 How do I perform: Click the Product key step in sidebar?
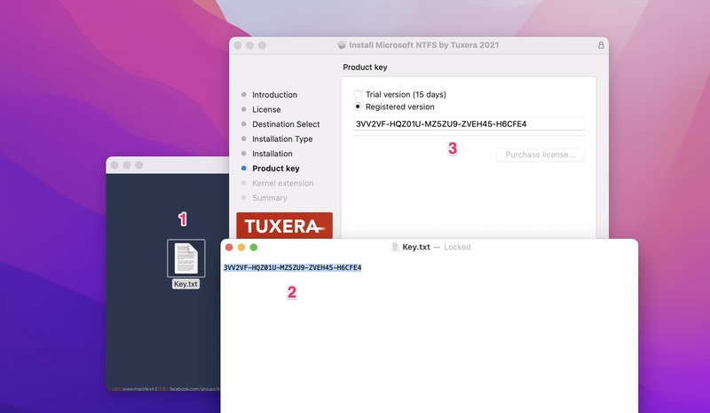(x=276, y=168)
